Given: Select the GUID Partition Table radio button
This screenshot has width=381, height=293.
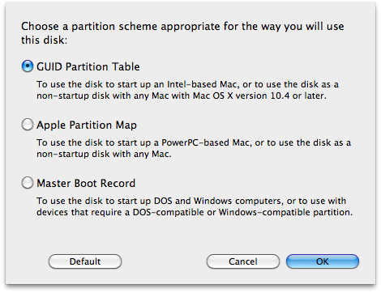Looking at the screenshot, I should [28, 66].
